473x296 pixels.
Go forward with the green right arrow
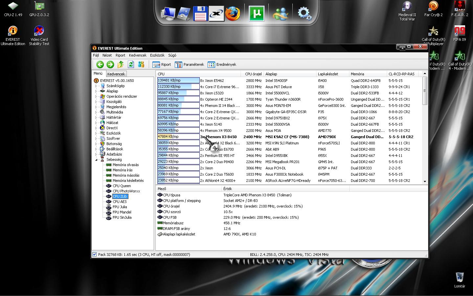click(110, 64)
